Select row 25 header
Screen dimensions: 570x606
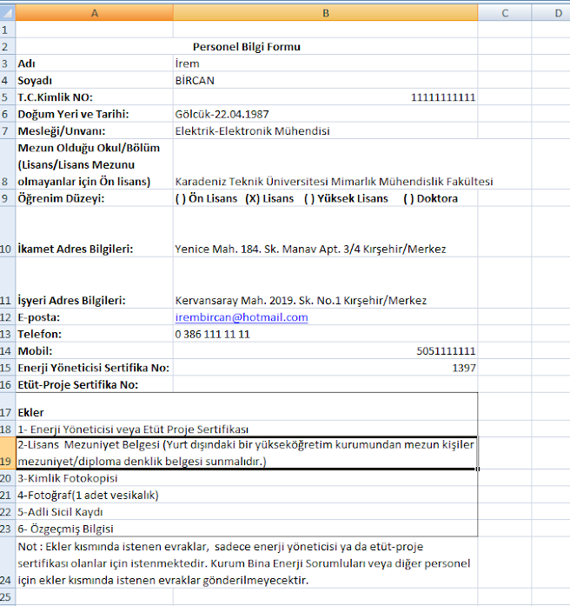click(8, 596)
